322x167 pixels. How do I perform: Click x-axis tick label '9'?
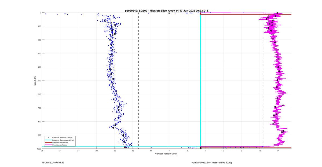click(x=241, y=151)
